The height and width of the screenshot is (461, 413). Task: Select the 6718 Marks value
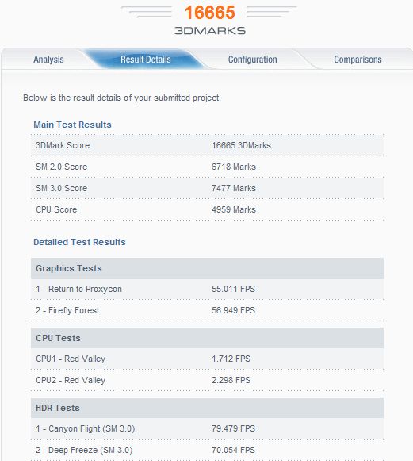click(234, 167)
